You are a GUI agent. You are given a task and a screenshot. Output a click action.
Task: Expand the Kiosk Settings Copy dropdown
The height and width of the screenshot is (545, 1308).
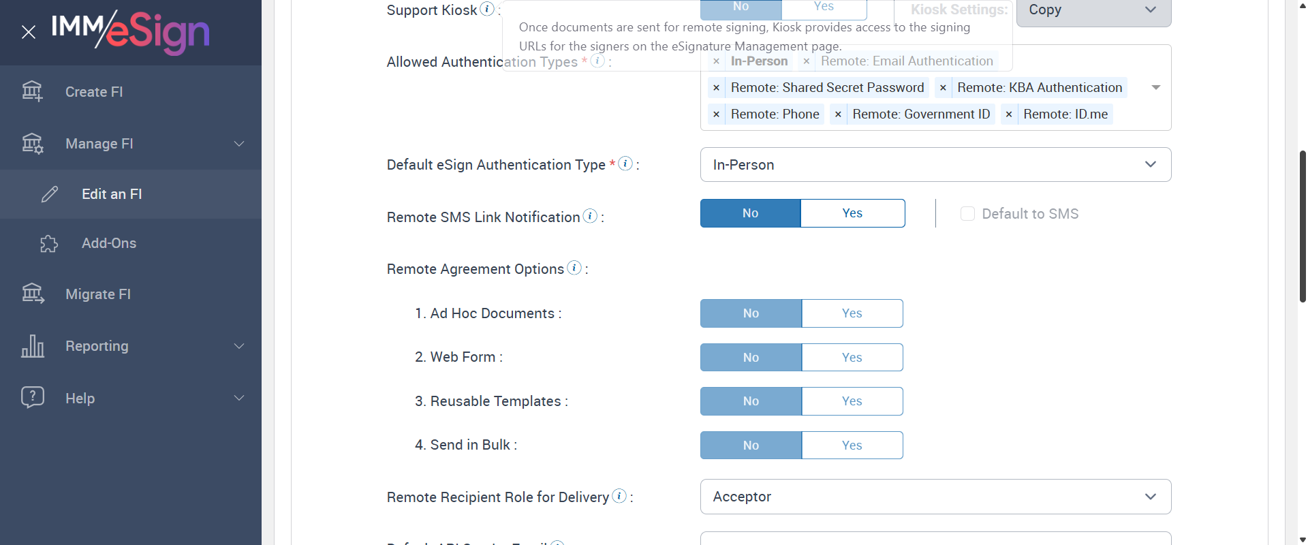[x=1093, y=11]
